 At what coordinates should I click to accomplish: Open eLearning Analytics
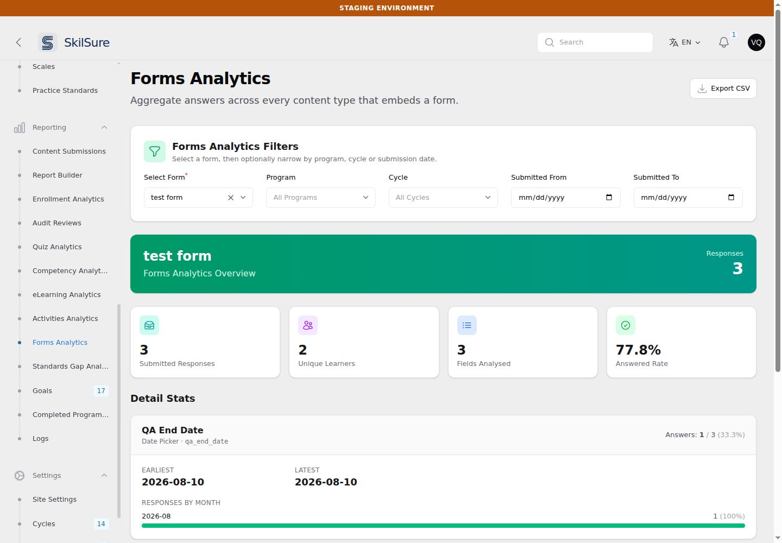[67, 295]
